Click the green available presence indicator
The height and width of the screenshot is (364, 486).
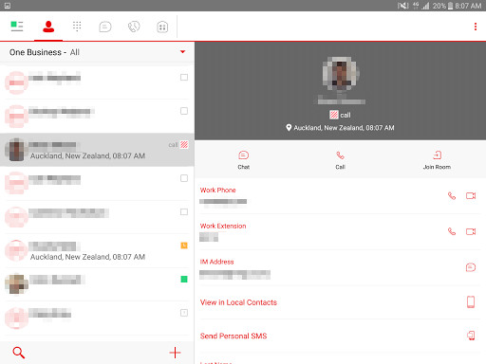click(184, 279)
